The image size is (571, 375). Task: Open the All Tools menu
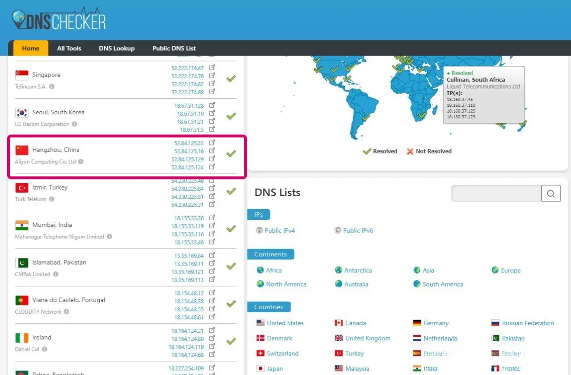pyautogui.click(x=69, y=48)
